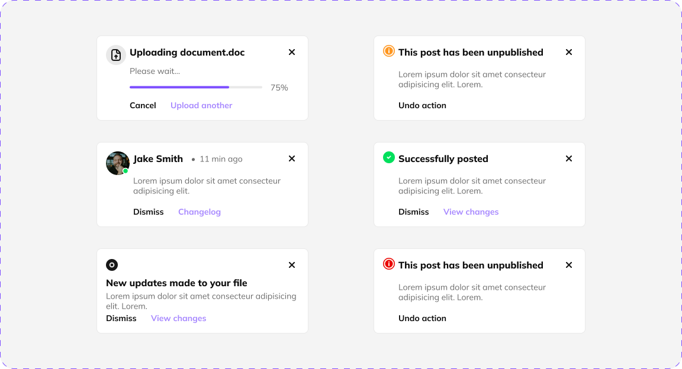Cancel the document.doc upload
The image size is (682, 369).
click(143, 105)
